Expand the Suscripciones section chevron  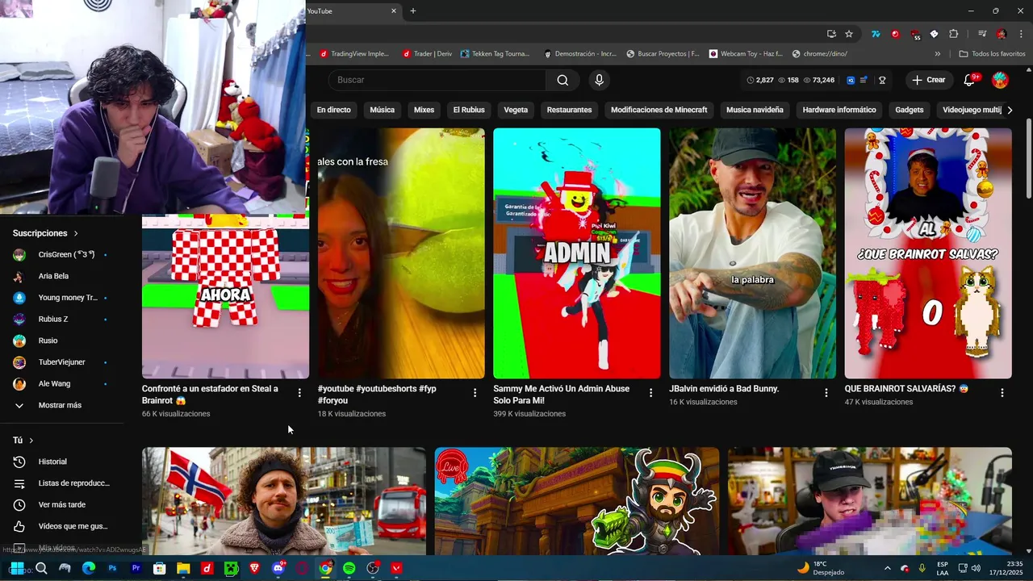(x=76, y=233)
